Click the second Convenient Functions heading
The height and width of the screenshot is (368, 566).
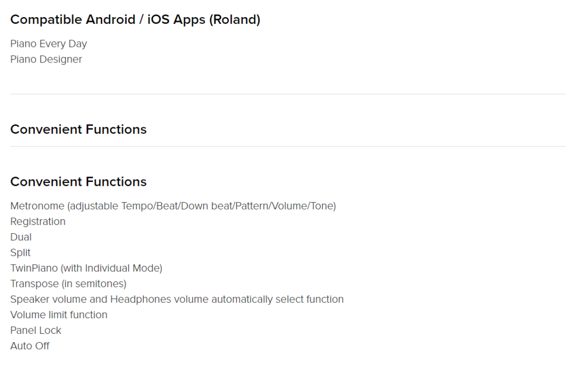[78, 181]
